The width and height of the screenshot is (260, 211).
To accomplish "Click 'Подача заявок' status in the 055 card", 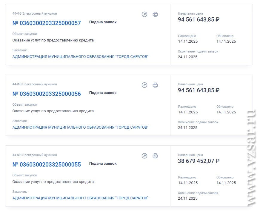I will pyautogui.click(x=103, y=164).
